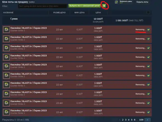Click the Результаты 1–10 из 1 081 text
Viewport: 162px width, 122px height.
(16, 120)
